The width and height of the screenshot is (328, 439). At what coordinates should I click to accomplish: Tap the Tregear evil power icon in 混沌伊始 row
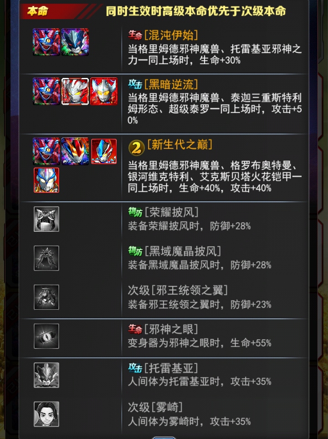(75, 42)
